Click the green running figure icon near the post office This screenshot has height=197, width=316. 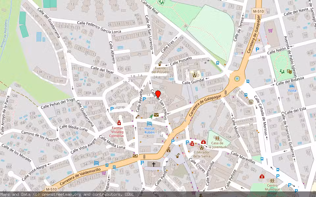coord(151,116)
